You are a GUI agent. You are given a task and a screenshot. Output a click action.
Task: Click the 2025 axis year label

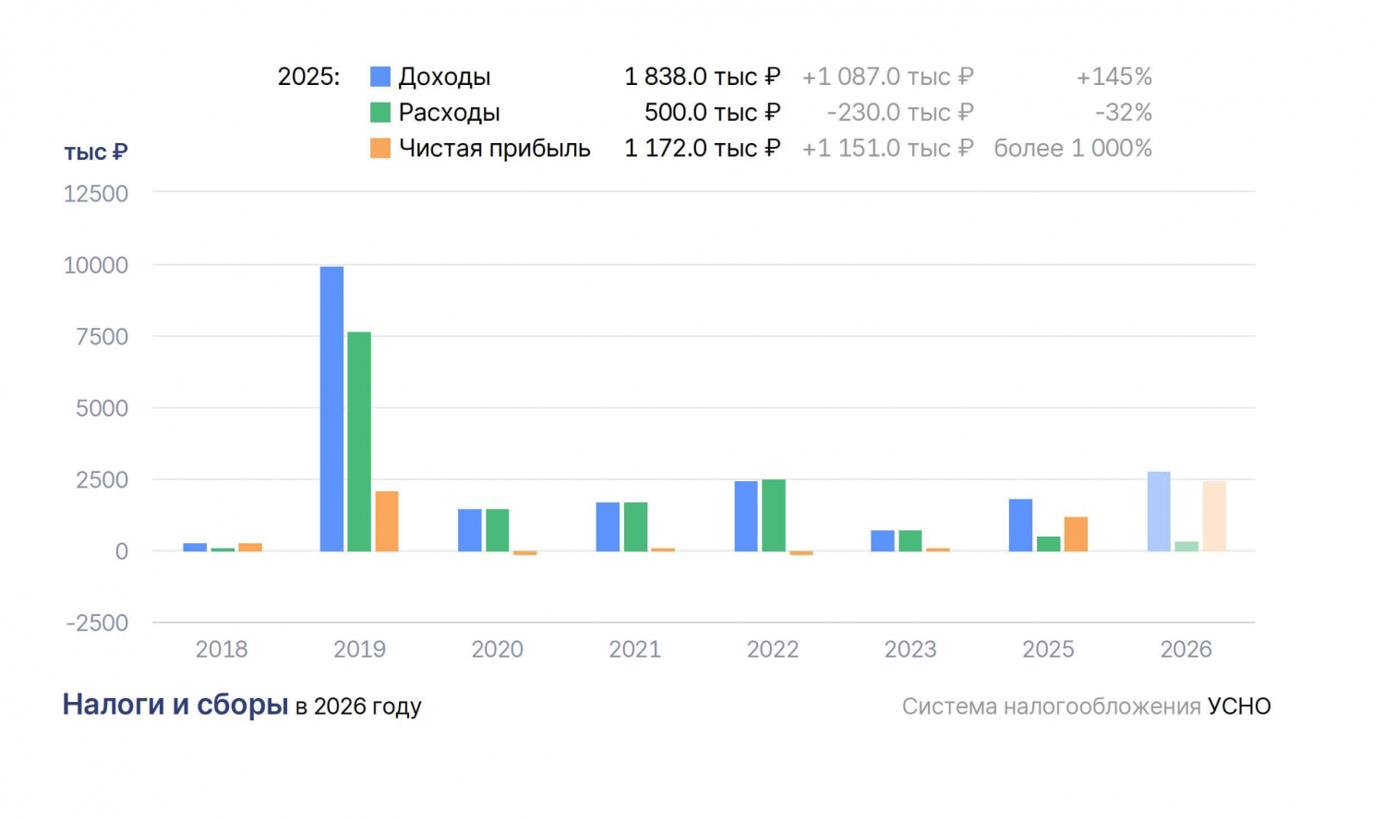[x=1048, y=649]
